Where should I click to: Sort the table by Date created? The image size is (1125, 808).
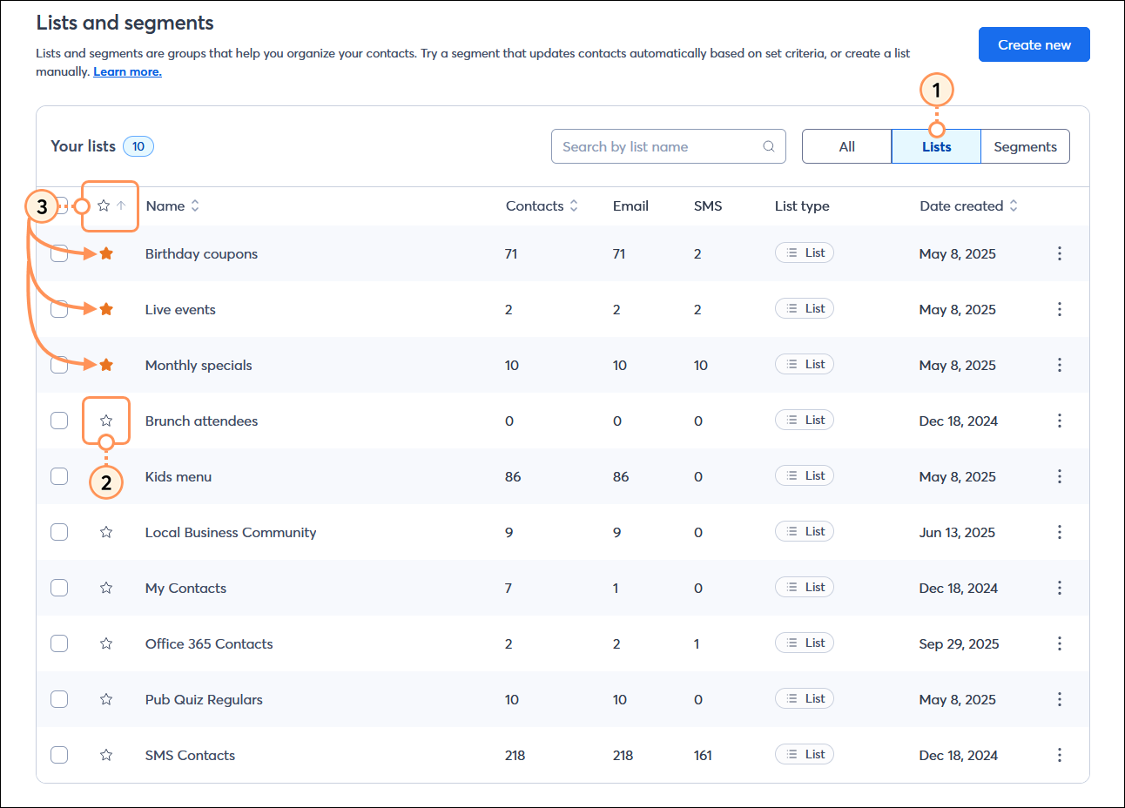coord(968,205)
